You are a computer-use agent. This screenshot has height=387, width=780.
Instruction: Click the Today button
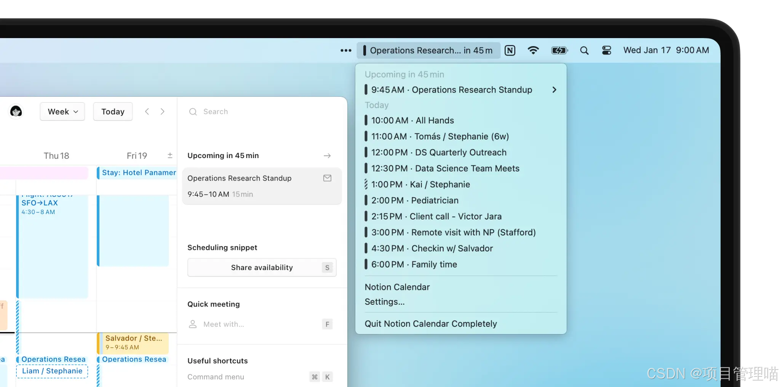coord(113,112)
